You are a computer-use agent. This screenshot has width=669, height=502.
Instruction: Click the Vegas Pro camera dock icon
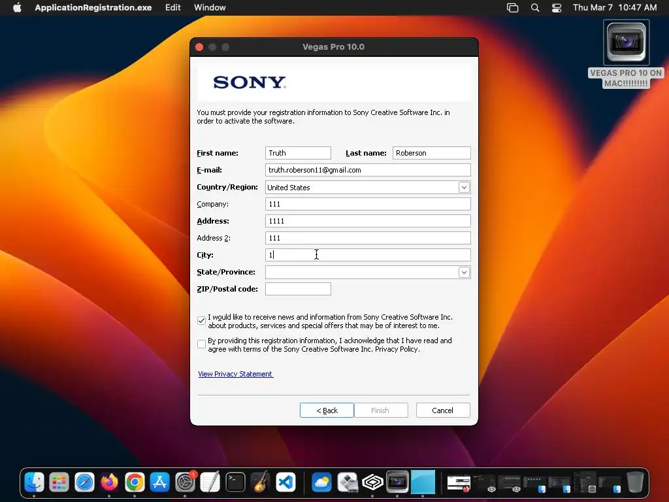[x=397, y=482]
